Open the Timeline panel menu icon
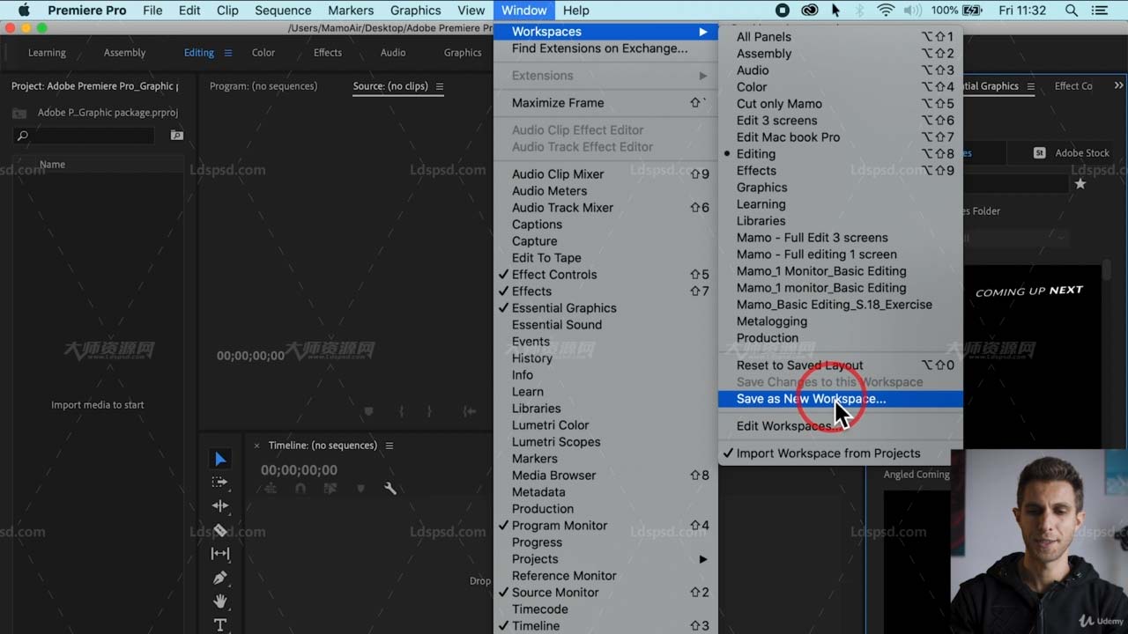This screenshot has width=1128, height=634. (x=390, y=446)
